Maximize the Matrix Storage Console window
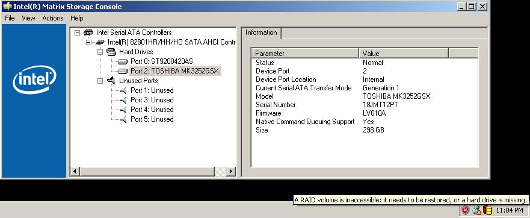The image size is (530, 218). 472,7
